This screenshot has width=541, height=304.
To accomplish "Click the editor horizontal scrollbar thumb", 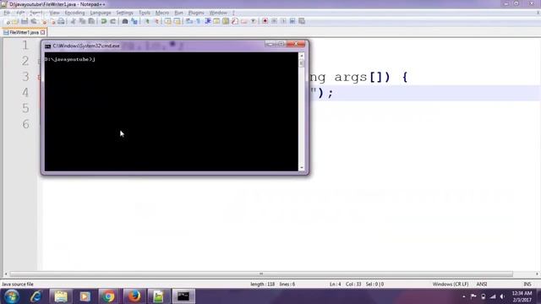I will coord(261,274).
